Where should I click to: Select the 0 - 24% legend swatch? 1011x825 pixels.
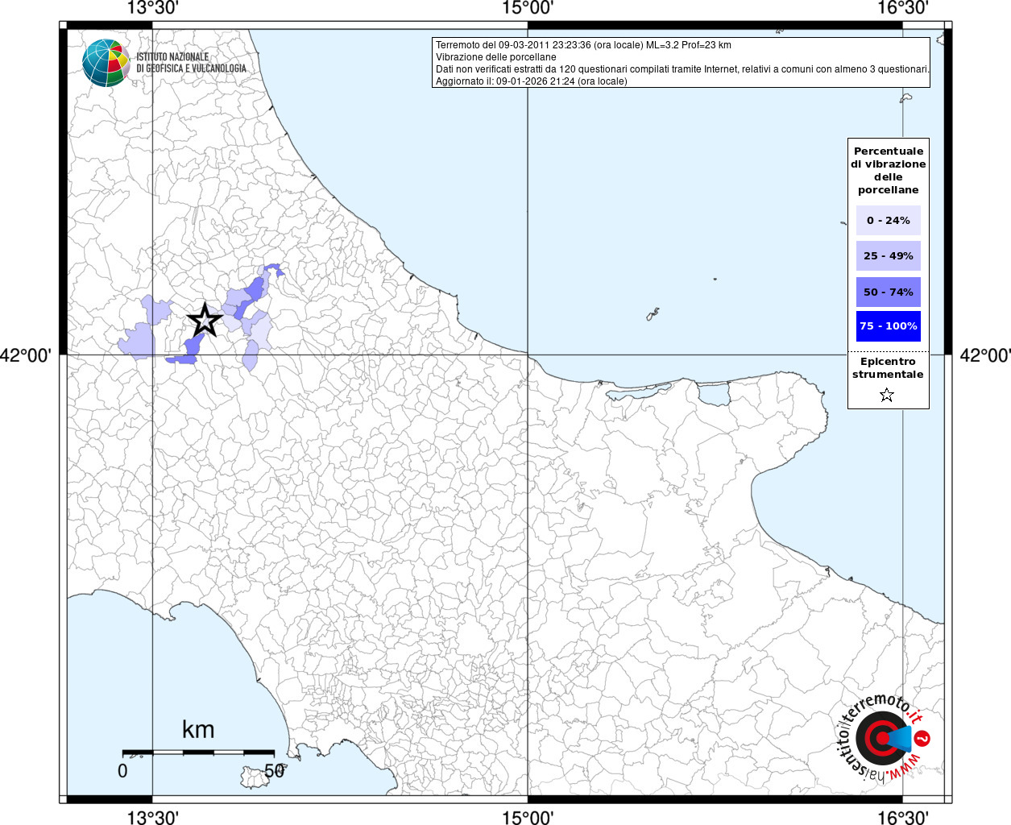[888, 220]
